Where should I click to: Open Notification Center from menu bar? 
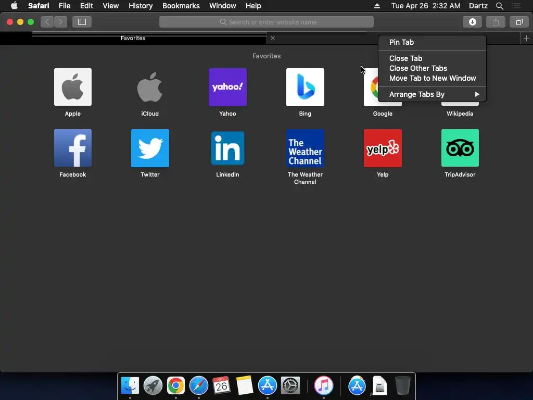[x=516, y=6]
